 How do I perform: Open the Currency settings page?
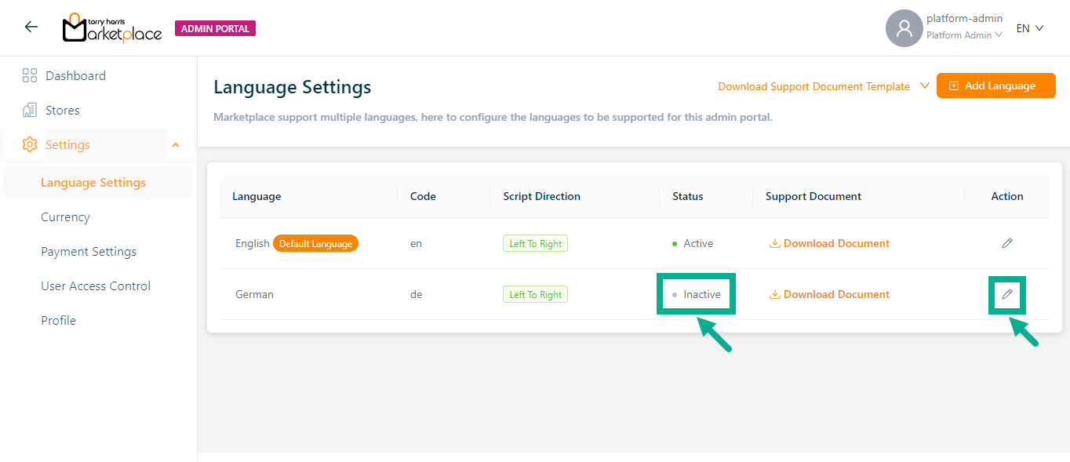pos(65,217)
